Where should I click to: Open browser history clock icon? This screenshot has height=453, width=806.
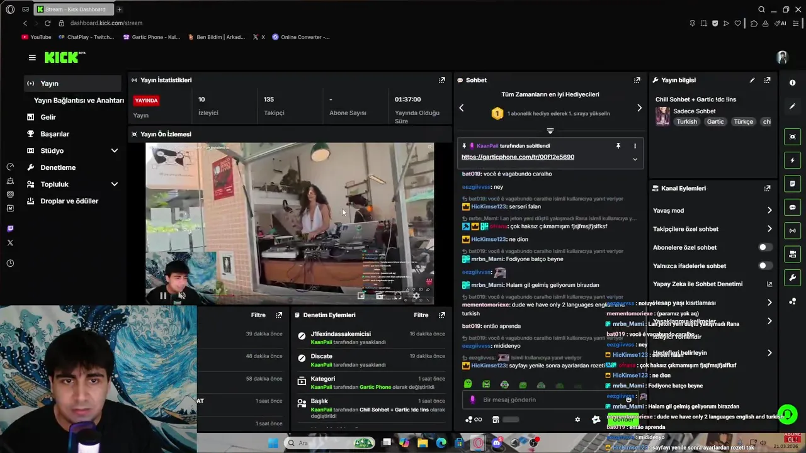[x=10, y=264]
